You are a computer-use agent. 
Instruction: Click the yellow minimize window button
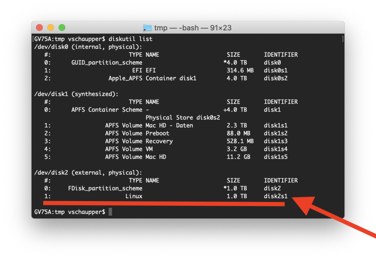[x=51, y=27]
